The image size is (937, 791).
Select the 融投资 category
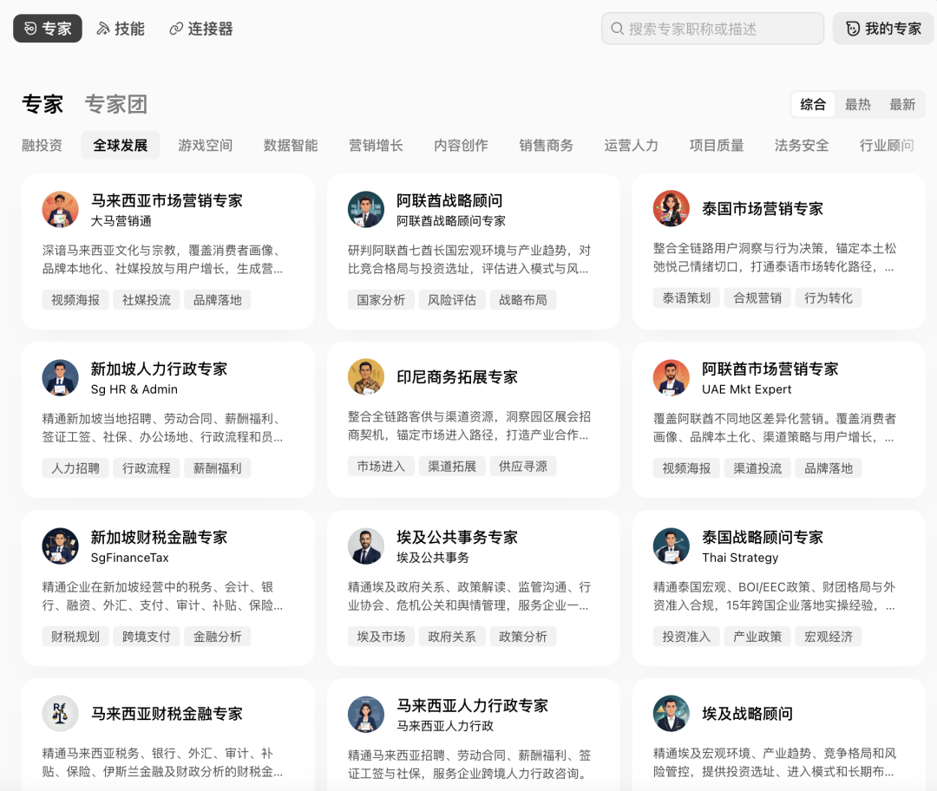tap(42, 145)
